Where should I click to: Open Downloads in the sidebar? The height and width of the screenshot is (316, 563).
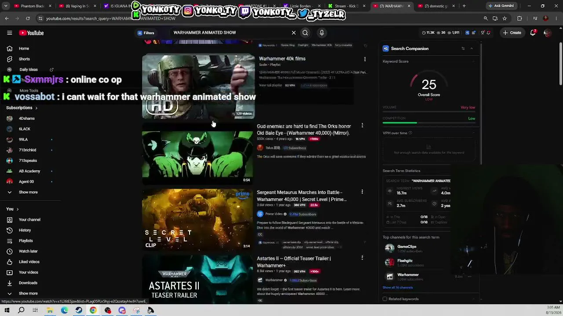pos(28,283)
